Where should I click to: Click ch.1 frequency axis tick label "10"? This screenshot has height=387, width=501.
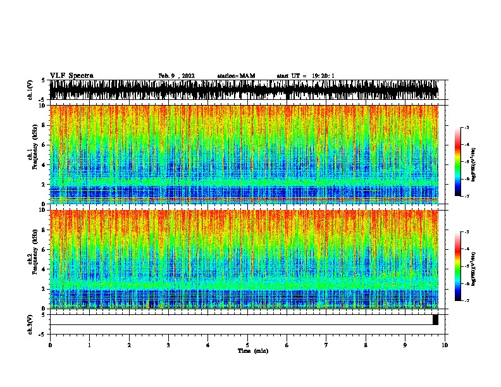pos(42,106)
